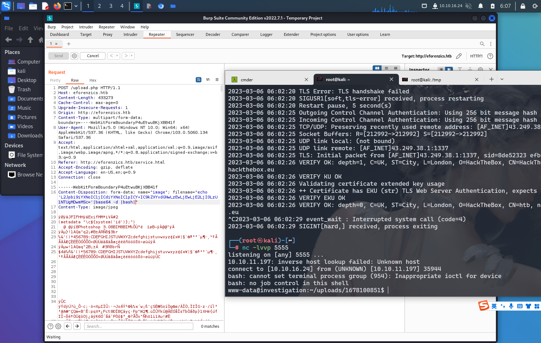Launch file manager from top panel
This screenshot has width=541, height=343.
[x=33, y=6]
